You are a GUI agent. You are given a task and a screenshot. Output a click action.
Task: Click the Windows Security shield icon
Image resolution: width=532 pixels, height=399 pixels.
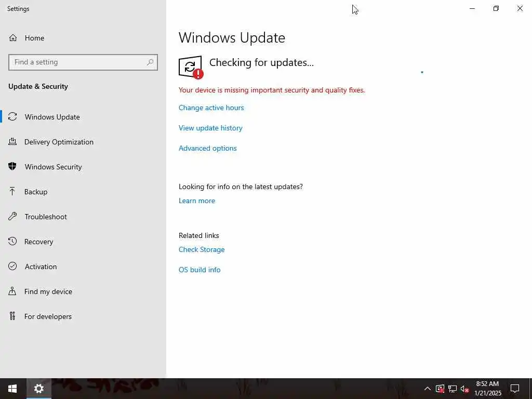(x=12, y=167)
